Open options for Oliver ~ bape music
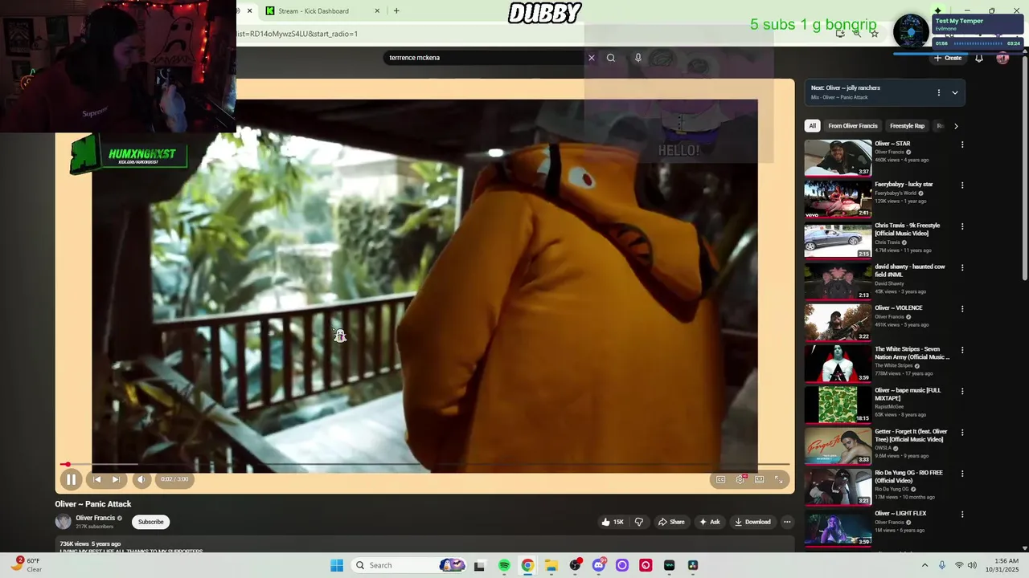 tap(962, 392)
